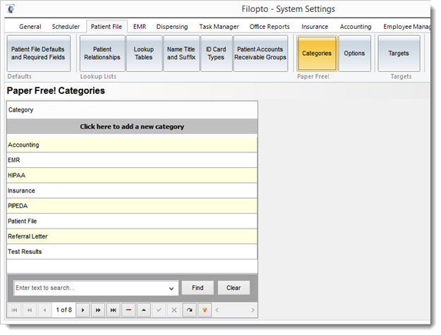Open Patient Relationships lookup list
This screenshot has width=441, height=335.
click(102, 54)
